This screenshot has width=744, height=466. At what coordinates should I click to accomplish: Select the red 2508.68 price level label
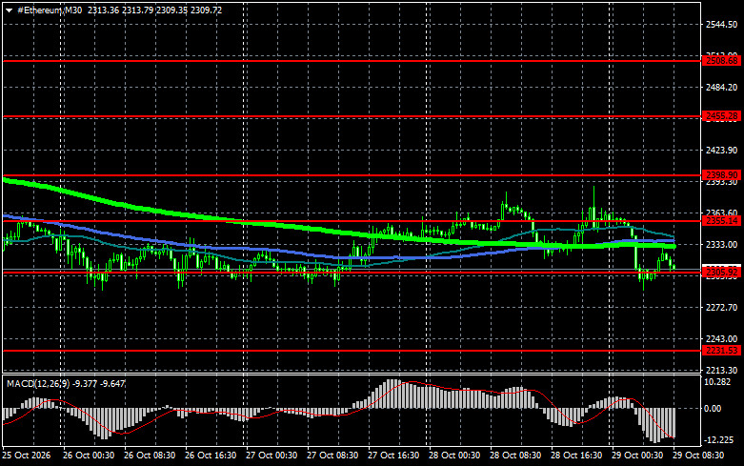(722, 61)
